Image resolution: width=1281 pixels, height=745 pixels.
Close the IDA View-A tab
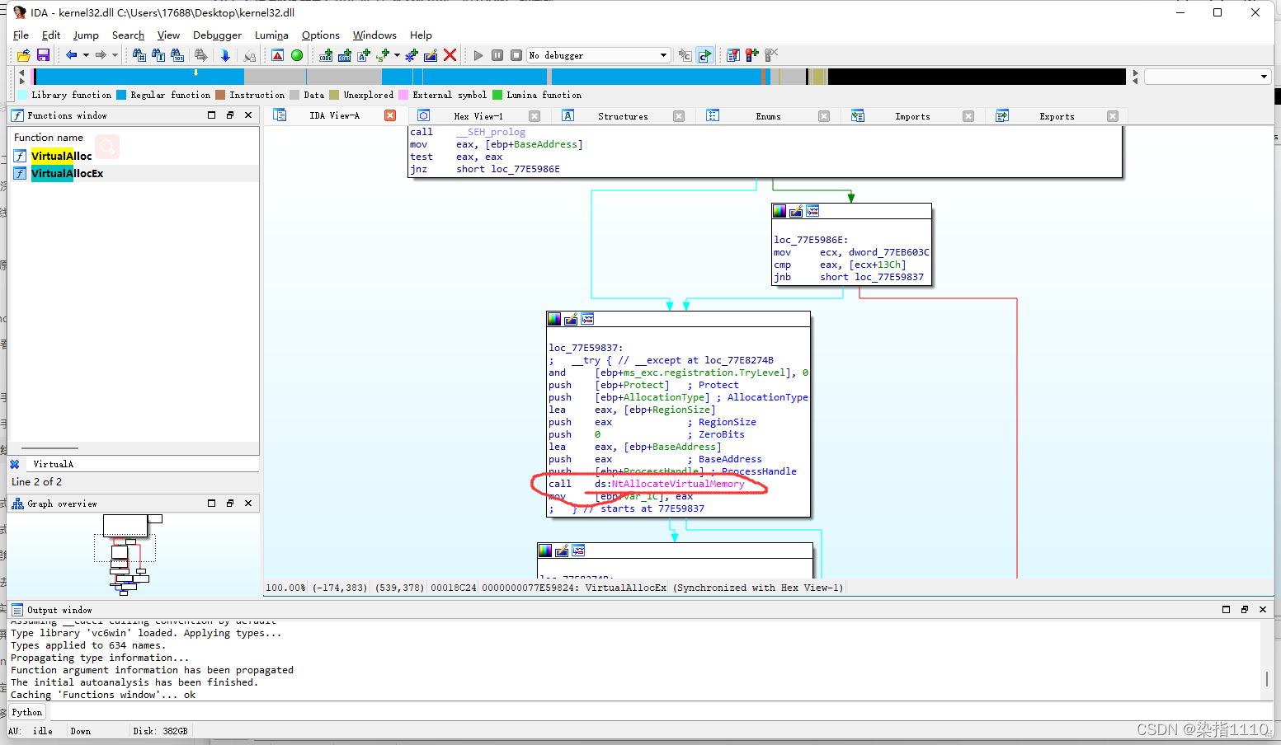click(x=390, y=115)
